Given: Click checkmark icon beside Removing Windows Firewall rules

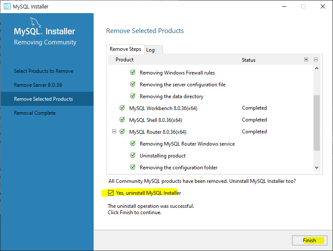Looking at the screenshot, I should pyautogui.click(x=133, y=72).
